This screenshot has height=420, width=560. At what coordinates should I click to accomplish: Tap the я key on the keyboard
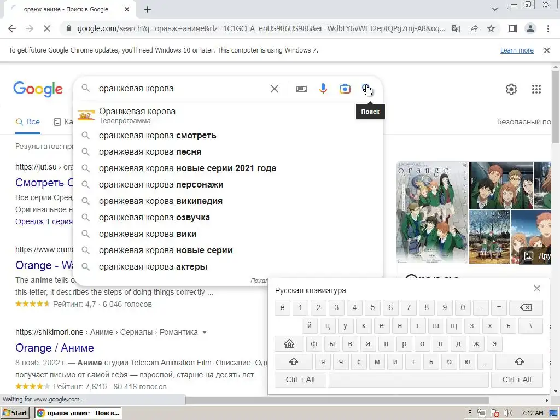tap(323, 362)
